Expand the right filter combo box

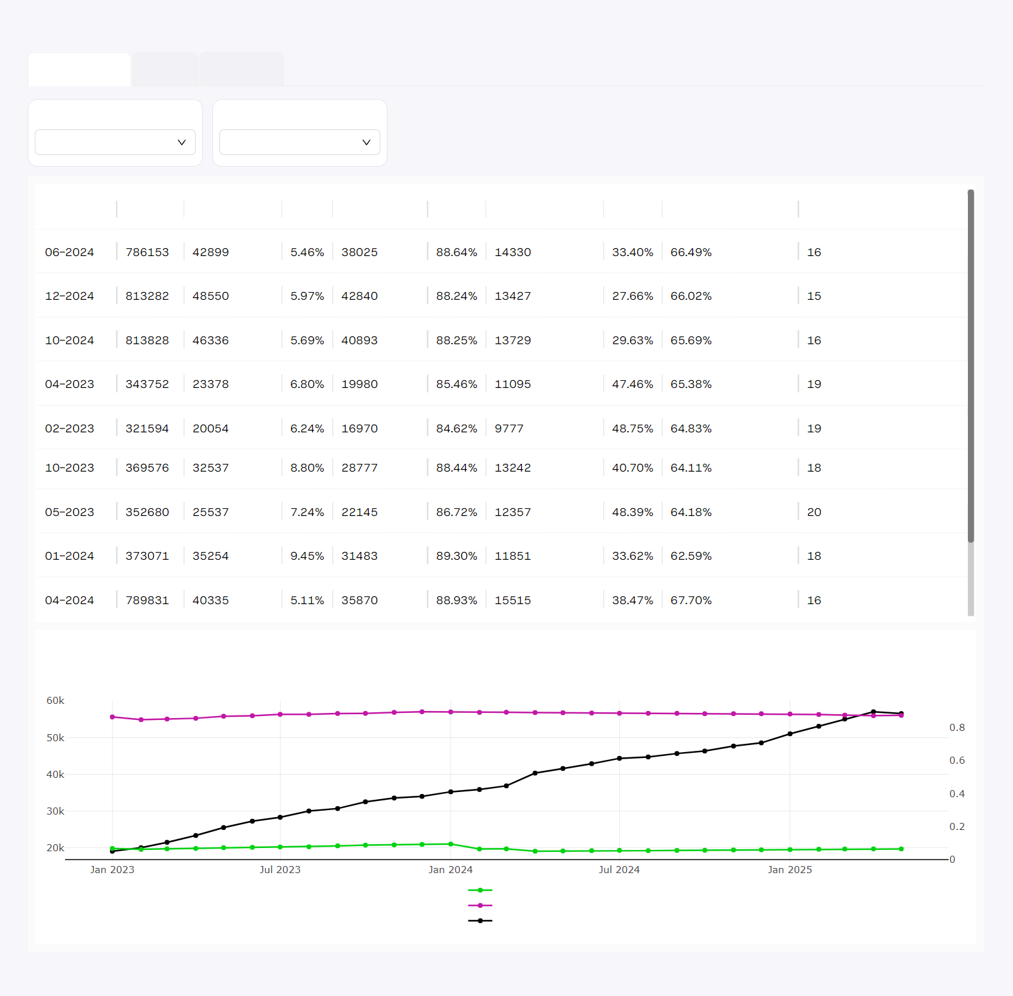(x=299, y=142)
